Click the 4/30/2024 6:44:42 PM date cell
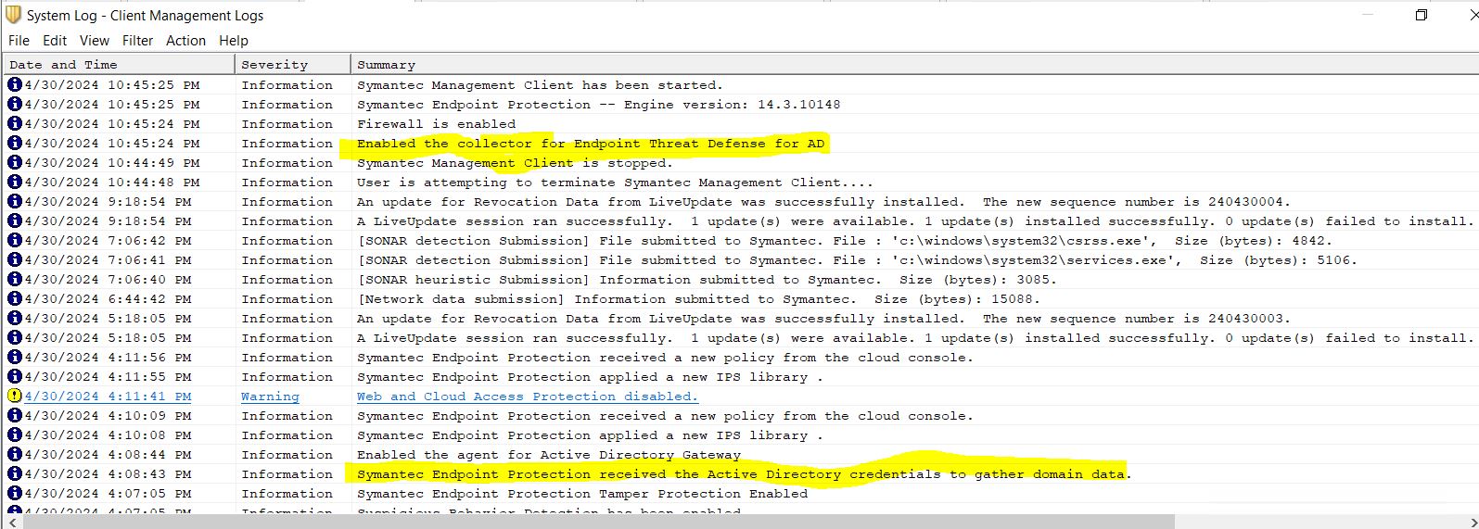The image size is (1479, 529). click(108, 299)
